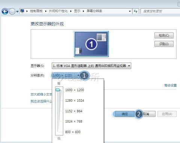Image resolution: width=180 pixels, height=143 pixels.
Task: Go back with the blue back arrow
Action: [5, 12]
